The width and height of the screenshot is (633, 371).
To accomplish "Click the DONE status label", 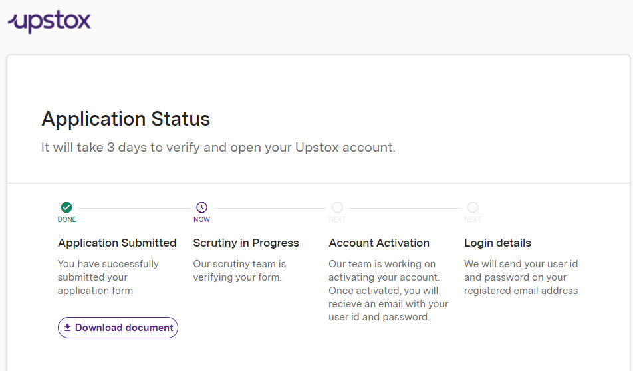I will click(x=66, y=219).
